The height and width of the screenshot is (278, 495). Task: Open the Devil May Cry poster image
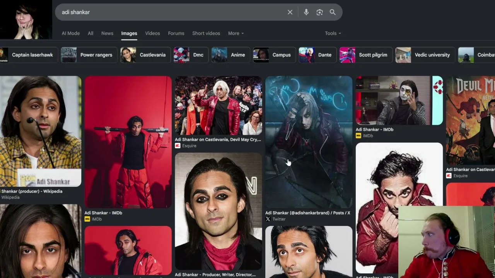tap(470, 120)
